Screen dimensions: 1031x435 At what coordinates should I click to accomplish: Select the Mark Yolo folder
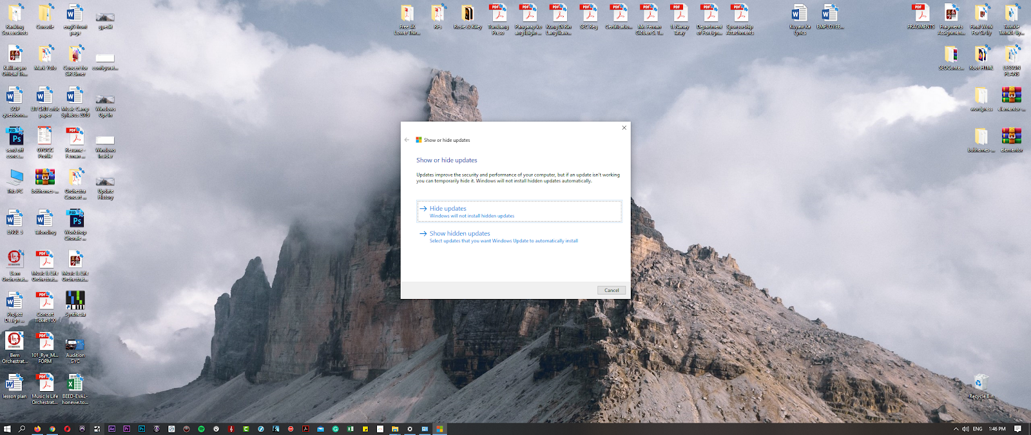tap(45, 58)
